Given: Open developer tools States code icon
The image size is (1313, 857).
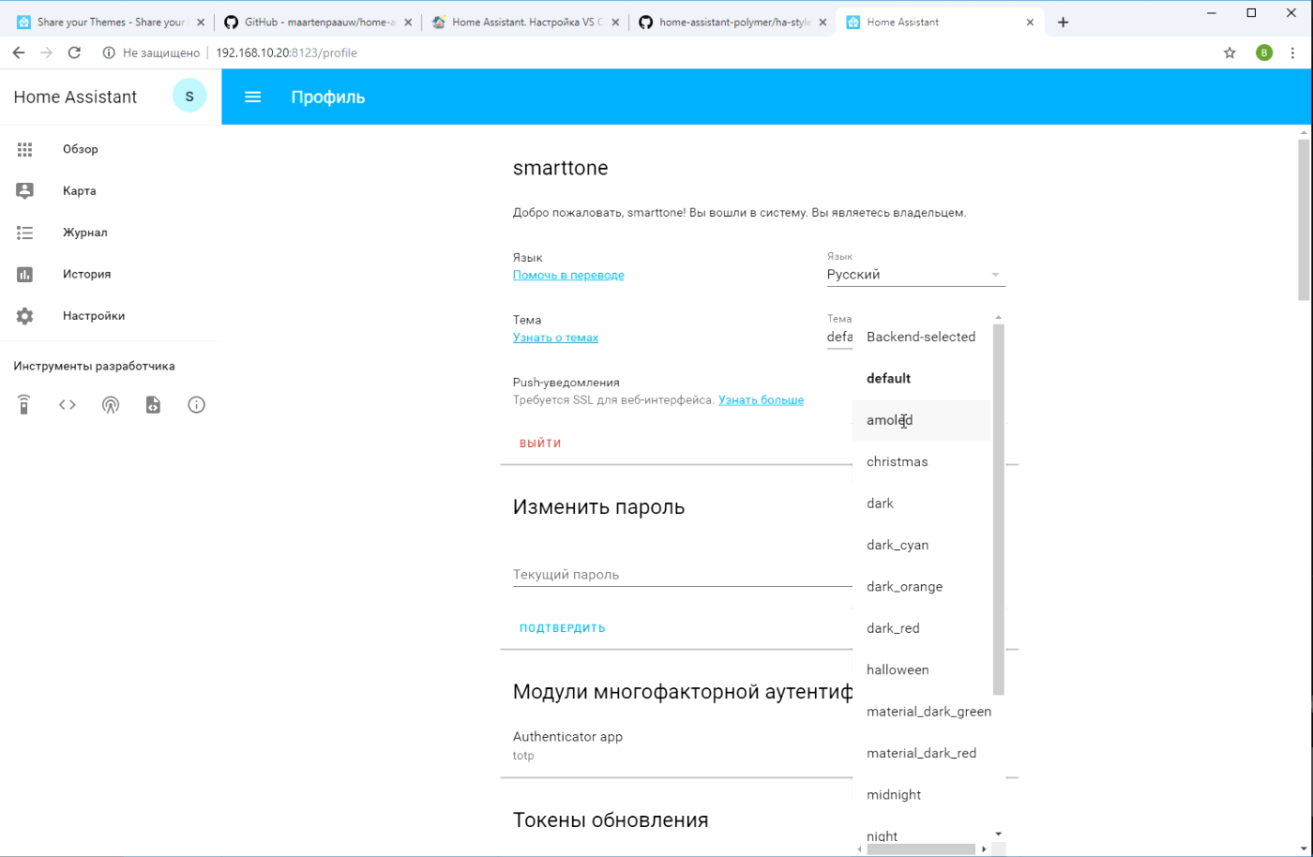Looking at the screenshot, I should [68, 405].
